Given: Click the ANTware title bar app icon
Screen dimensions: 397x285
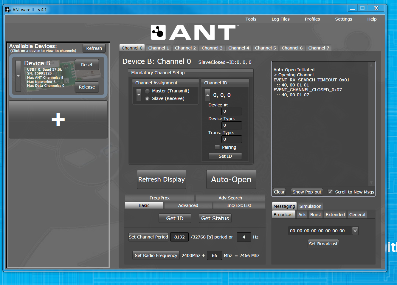Looking at the screenshot, I should (x=8, y=10).
